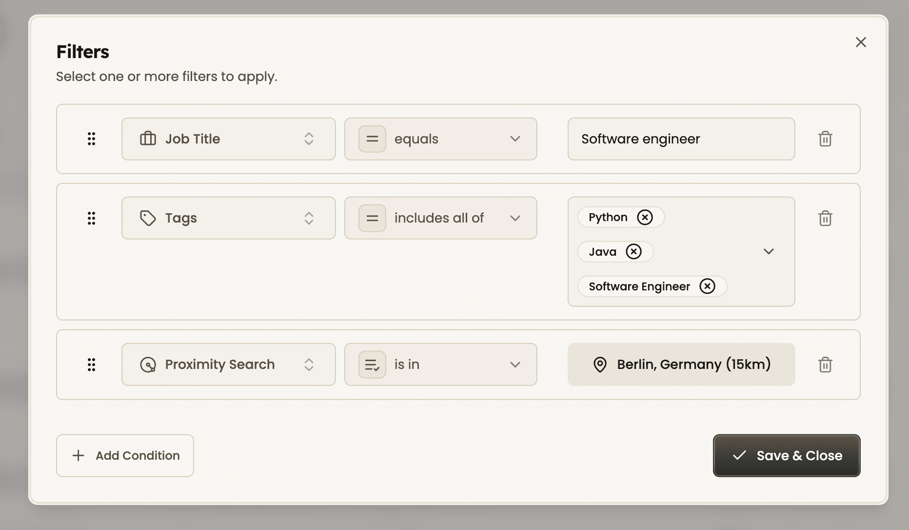The height and width of the screenshot is (530, 909).
Task: Click the briefcase icon beside Job Title
Action: click(148, 139)
